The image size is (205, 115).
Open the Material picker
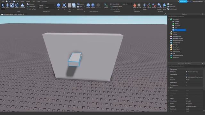(x=64, y=6)
